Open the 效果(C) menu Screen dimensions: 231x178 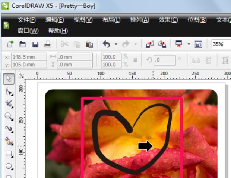[168, 20]
